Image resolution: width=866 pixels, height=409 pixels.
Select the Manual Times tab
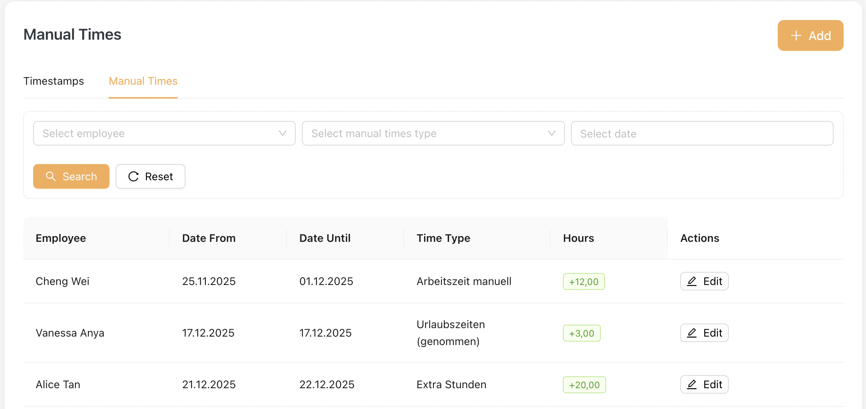[143, 81]
